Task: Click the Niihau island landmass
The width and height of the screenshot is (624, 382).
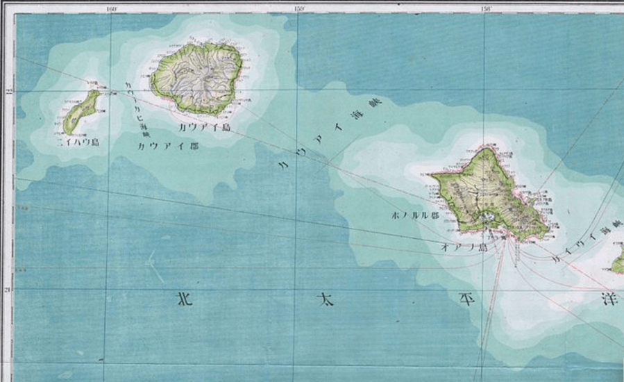Action: (x=81, y=111)
